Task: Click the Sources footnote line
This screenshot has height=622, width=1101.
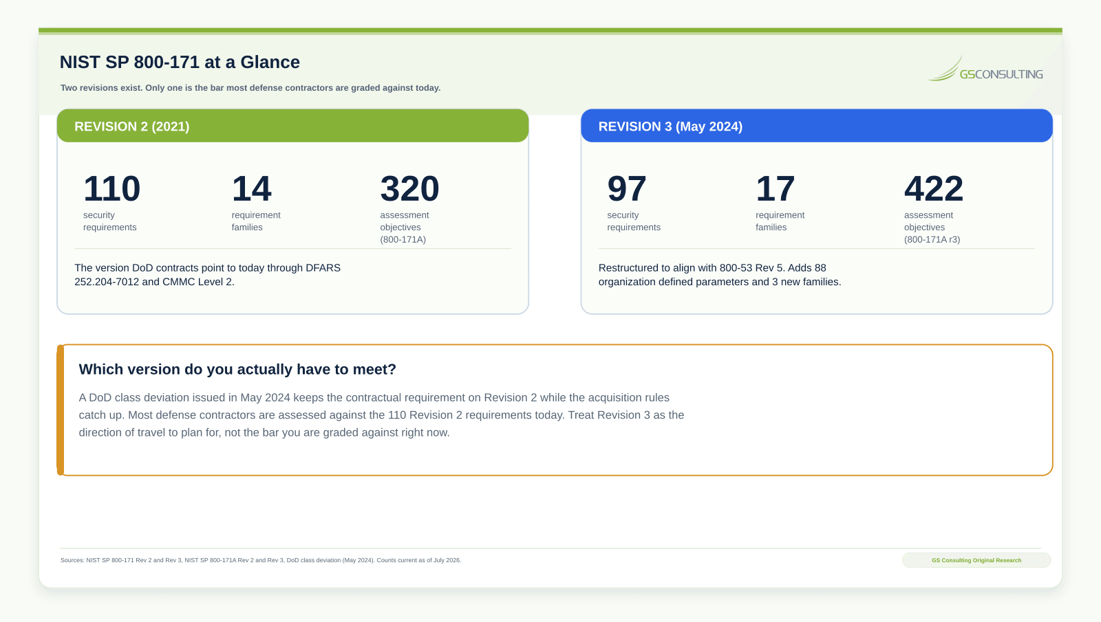Action: pyautogui.click(x=261, y=560)
